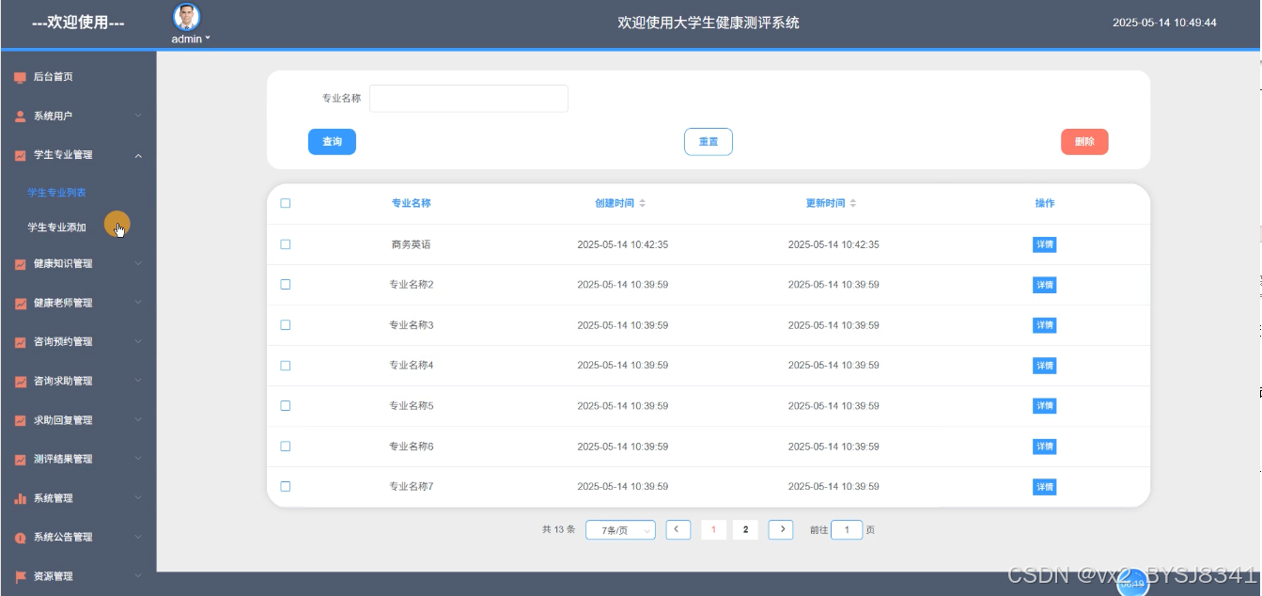This screenshot has width=1262, height=596.
Task: Click the 健康知识管理 chart icon
Action: point(20,264)
